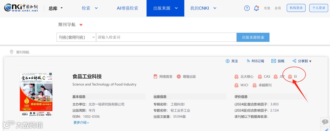Click the 出版文献量 value 35394篇
The image size is (330, 131).
click(179, 116)
